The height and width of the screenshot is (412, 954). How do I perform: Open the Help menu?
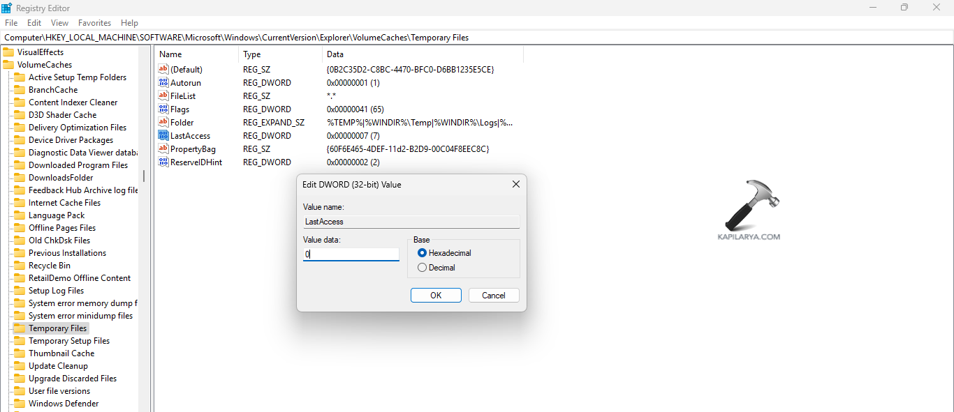pyautogui.click(x=129, y=23)
